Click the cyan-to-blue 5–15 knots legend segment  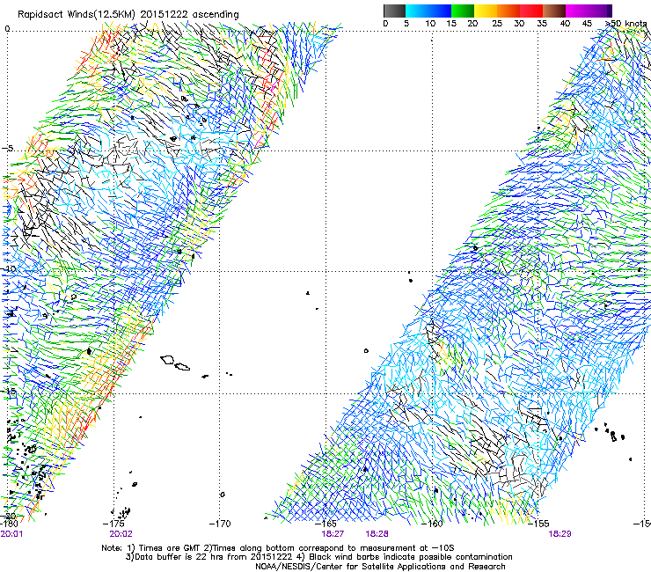tap(428, 11)
